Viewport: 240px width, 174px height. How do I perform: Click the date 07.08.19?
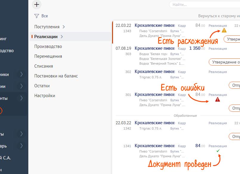[x=123, y=49]
